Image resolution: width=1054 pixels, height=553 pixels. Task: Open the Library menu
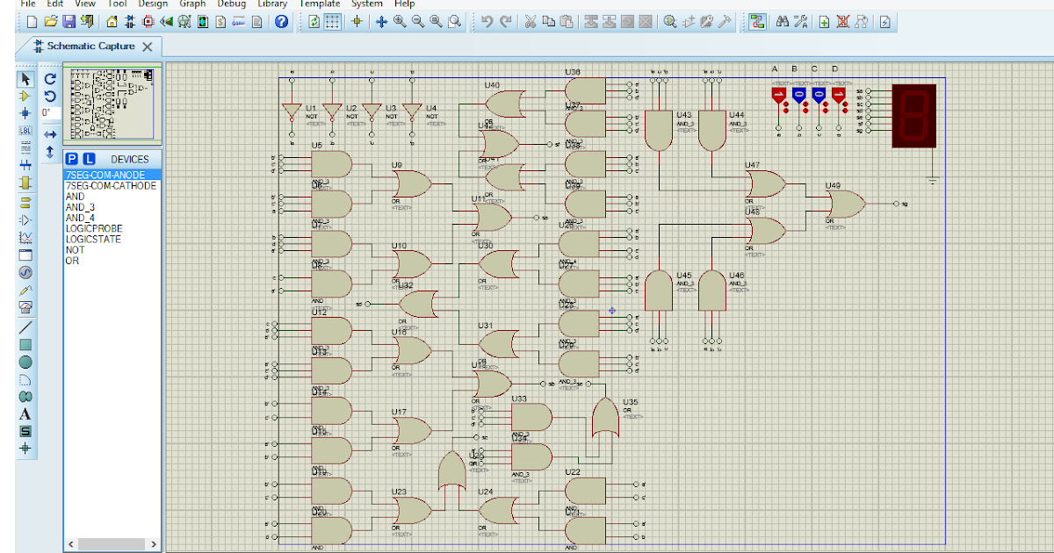272,4
